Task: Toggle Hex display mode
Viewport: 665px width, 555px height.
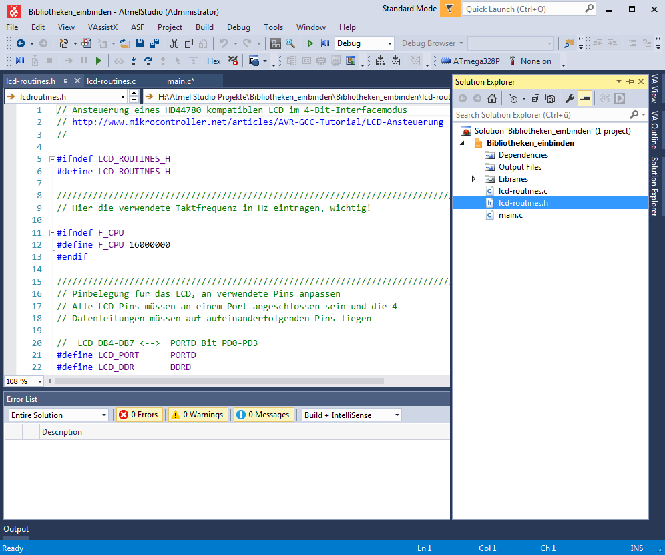Action: [x=214, y=61]
